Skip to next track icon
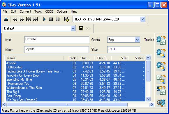 pos(35,19)
